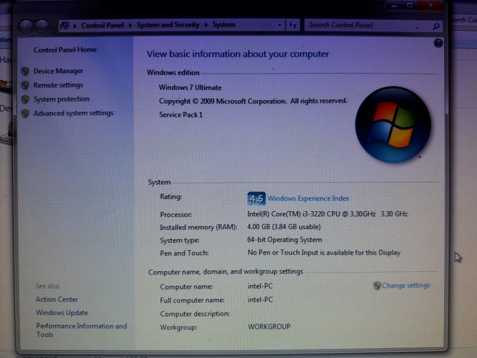Click the blue help question mark icon

[438, 43]
